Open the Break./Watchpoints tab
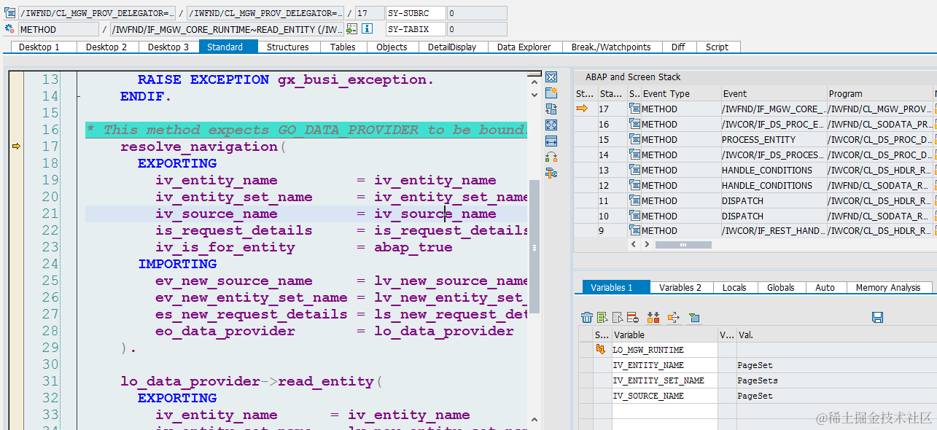Image resolution: width=937 pixels, height=430 pixels. point(611,47)
